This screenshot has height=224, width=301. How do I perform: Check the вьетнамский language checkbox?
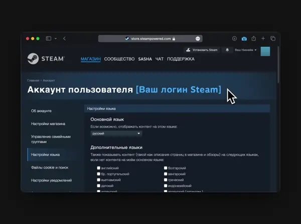(98, 179)
